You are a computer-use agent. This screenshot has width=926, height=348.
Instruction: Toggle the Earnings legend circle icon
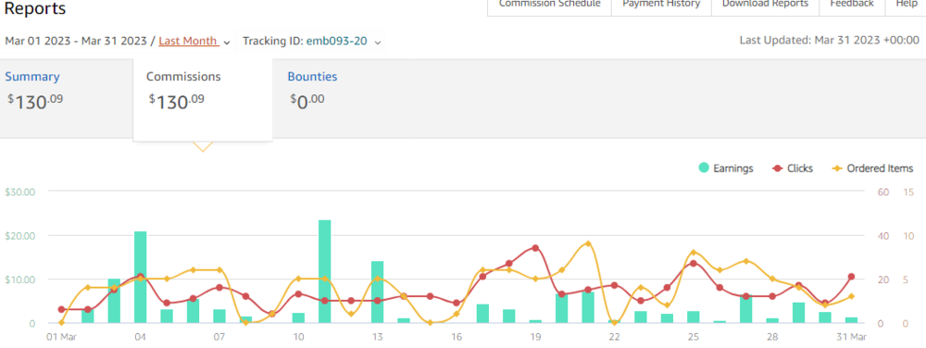(704, 168)
